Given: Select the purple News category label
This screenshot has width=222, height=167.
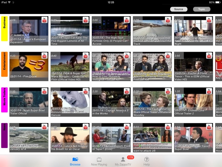Looking at the screenshot, I should [x=4, y=136].
